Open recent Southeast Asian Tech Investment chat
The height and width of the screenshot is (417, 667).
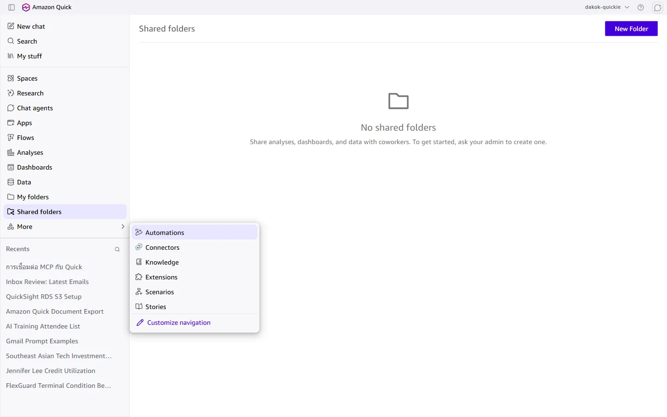point(59,356)
